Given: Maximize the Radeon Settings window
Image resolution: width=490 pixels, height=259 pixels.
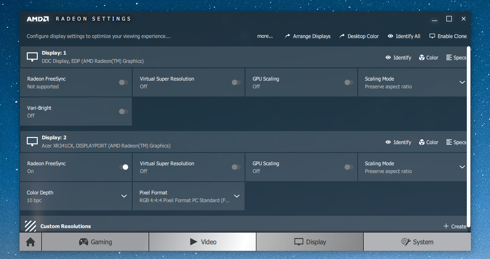Looking at the screenshot, I should 449,19.
